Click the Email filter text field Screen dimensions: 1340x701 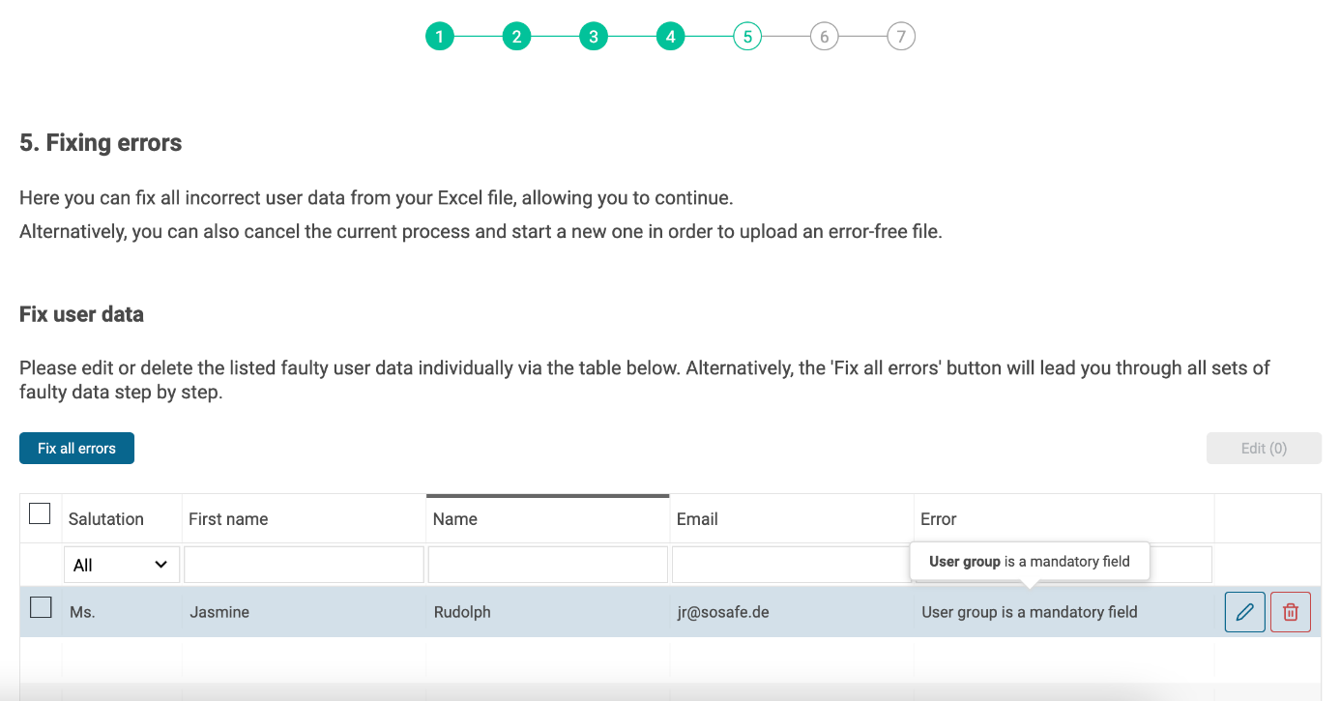(791, 565)
